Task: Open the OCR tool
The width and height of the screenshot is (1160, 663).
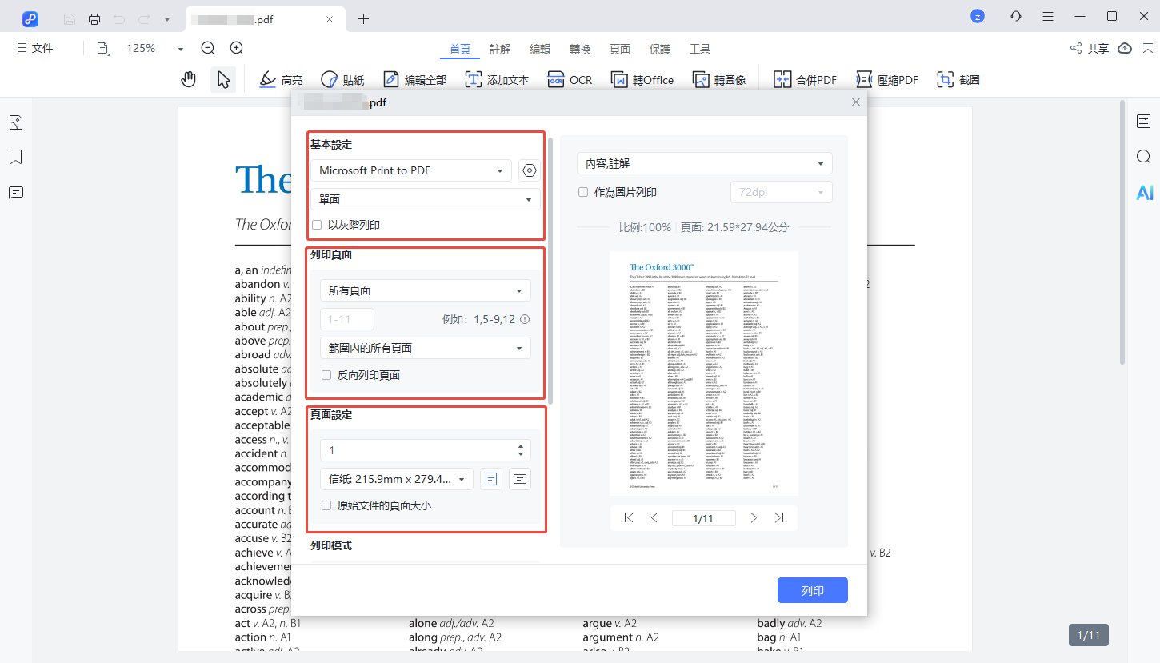Action: point(570,80)
